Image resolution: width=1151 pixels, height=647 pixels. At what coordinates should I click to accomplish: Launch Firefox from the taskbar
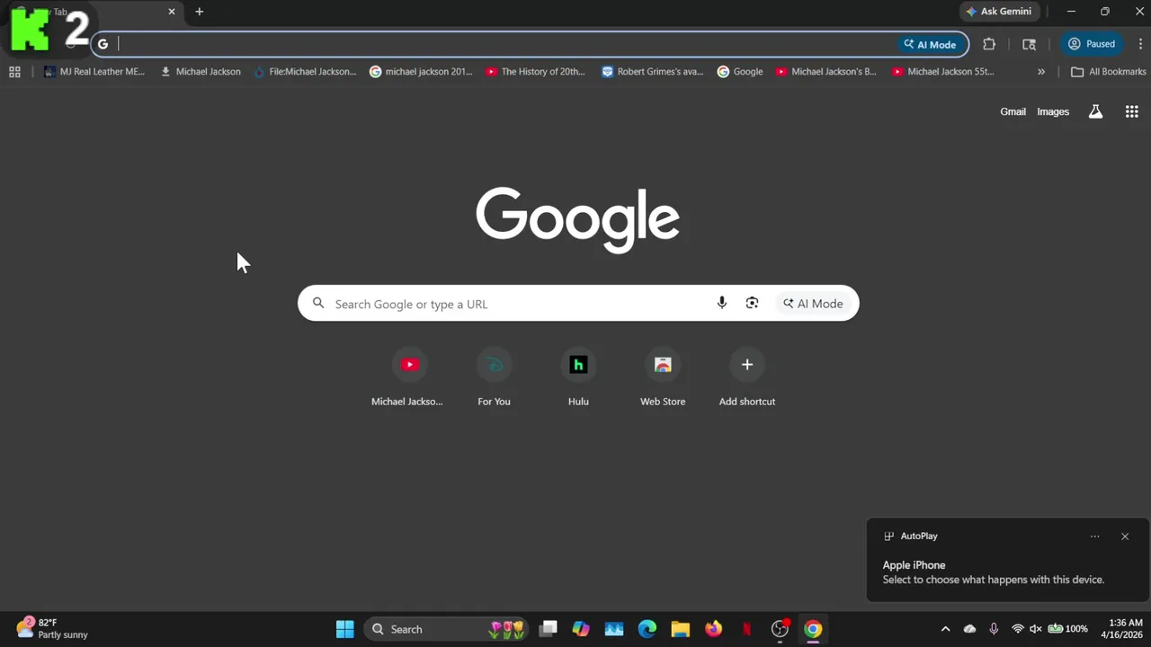pyautogui.click(x=713, y=629)
